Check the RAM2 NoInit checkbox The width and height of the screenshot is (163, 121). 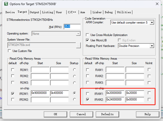click(x=149, y=76)
